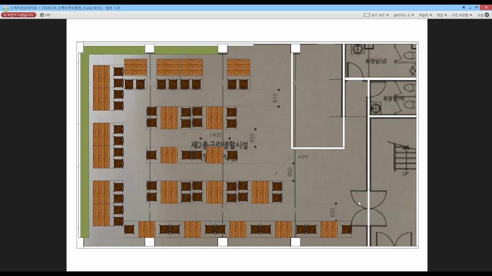This screenshot has width=492, height=276.
Task: Click the '42PY' area label
Action: [x=303, y=157]
